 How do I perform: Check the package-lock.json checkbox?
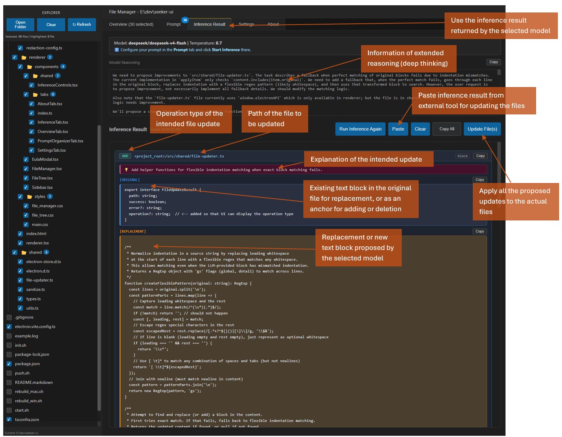click(9, 354)
